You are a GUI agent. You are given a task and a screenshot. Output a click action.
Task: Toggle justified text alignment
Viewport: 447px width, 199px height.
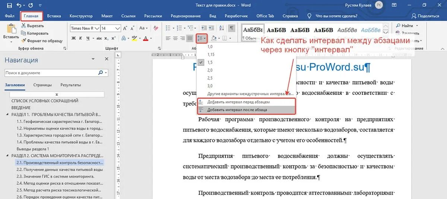pos(190,38)
